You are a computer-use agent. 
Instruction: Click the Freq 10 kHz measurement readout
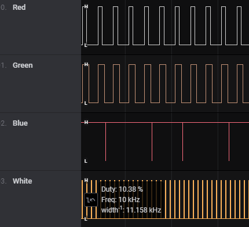click(120, 200)
